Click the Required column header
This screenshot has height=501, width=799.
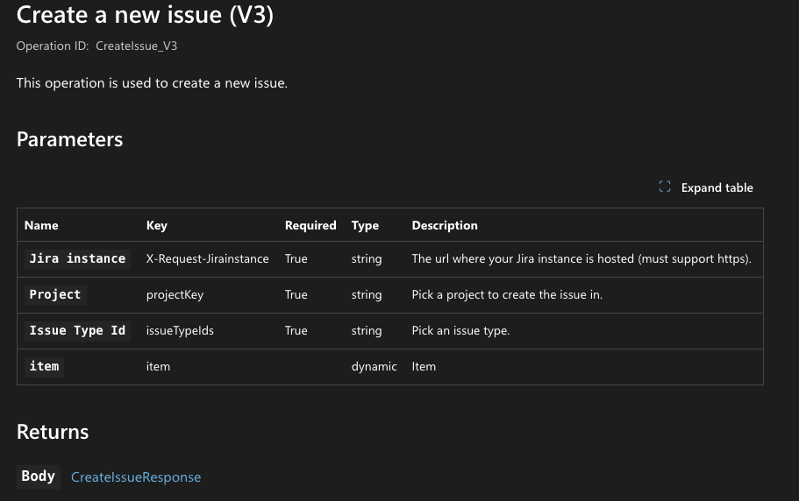click(310, 225)
